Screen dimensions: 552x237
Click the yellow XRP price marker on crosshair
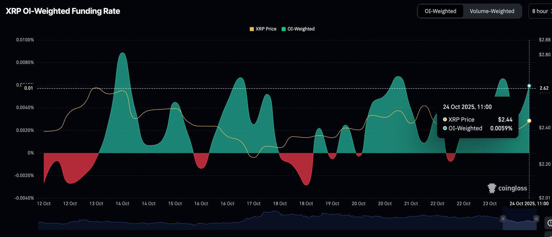pos(529,121)
